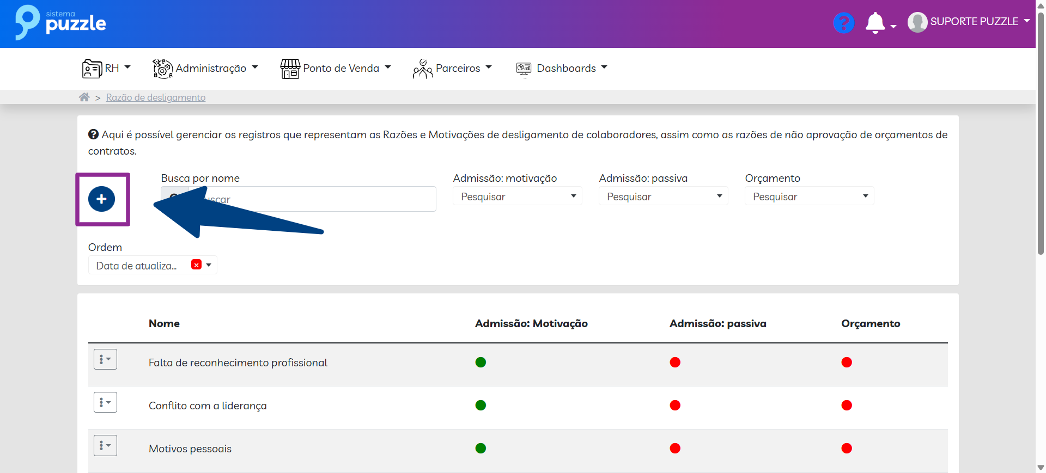Open the Ponto de Venda menu
The width and height of the screenshot is (1046, 473).
tap(336, 69)
